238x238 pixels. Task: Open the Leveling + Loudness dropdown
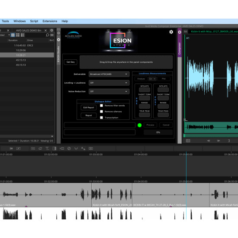pos(109,83)
